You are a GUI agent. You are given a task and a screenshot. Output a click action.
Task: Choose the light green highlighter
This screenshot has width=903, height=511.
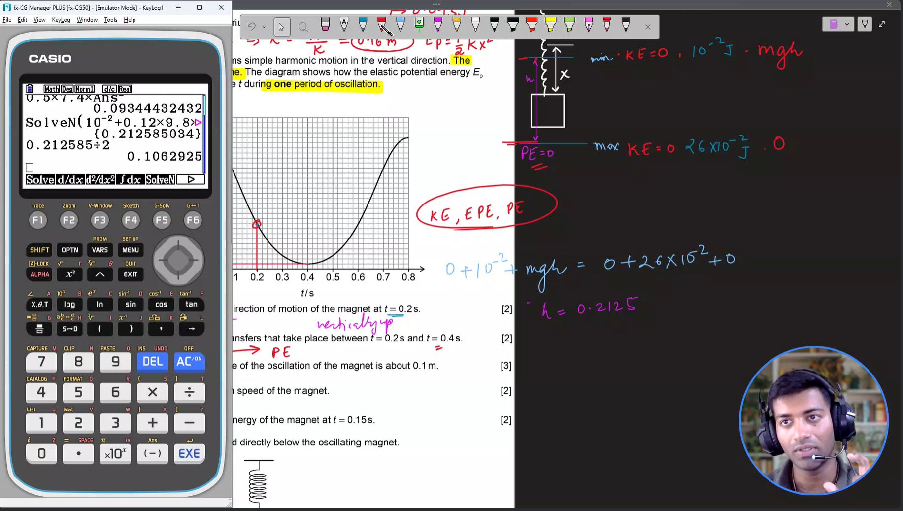[x=569, y=25]
